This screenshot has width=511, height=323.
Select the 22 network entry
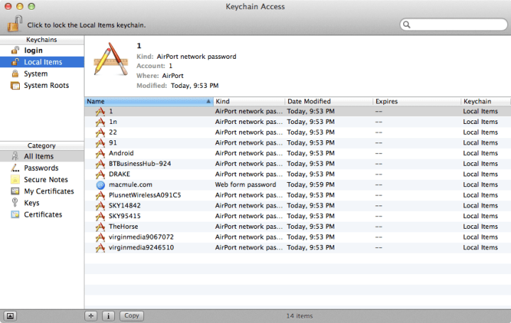pyautogui.click(x=297, y=132)
